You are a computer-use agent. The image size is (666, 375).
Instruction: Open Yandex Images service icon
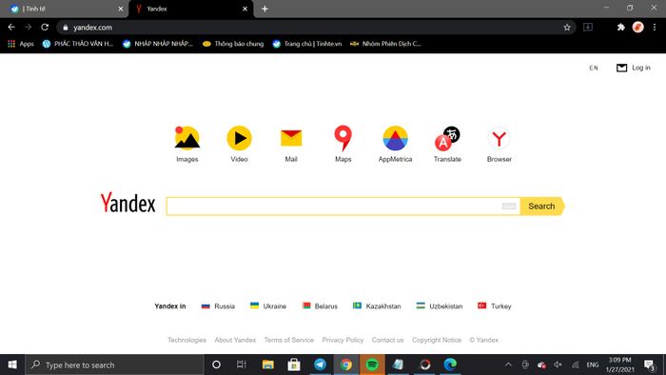(x=186, y=138)
